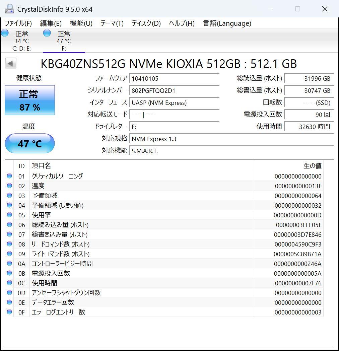Click status dot for ライトコマンド数 row
The height and width of the screenshot is (351, 339).
[9, 254]
